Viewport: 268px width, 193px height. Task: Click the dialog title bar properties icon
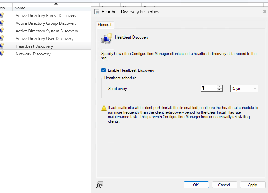click(97, 12)
